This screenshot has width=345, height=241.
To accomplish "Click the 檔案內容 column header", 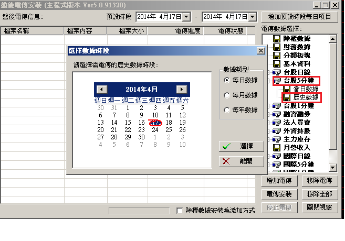I will (x=86, y=31).
